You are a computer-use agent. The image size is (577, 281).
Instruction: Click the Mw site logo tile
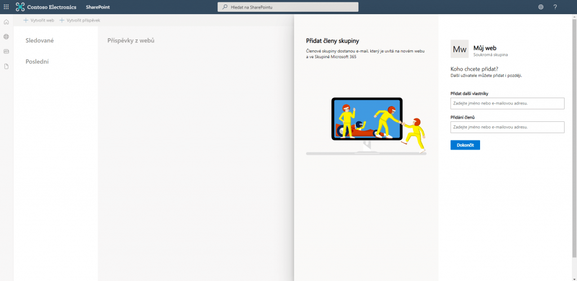pyautogui.click(x=460, y=49)
